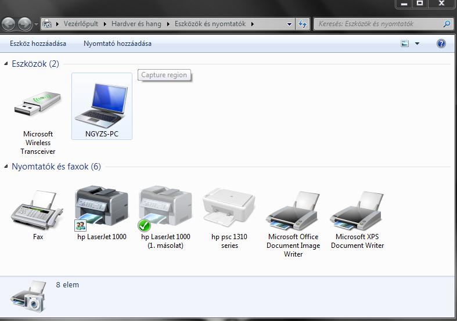Click the shared users badge on hp LaserJet
Screen dimensions: 457x321
coord(81,225)
